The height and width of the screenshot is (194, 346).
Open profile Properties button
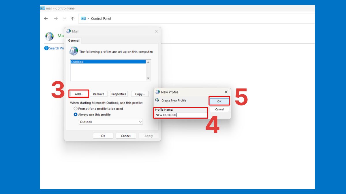tap(119, 94)
